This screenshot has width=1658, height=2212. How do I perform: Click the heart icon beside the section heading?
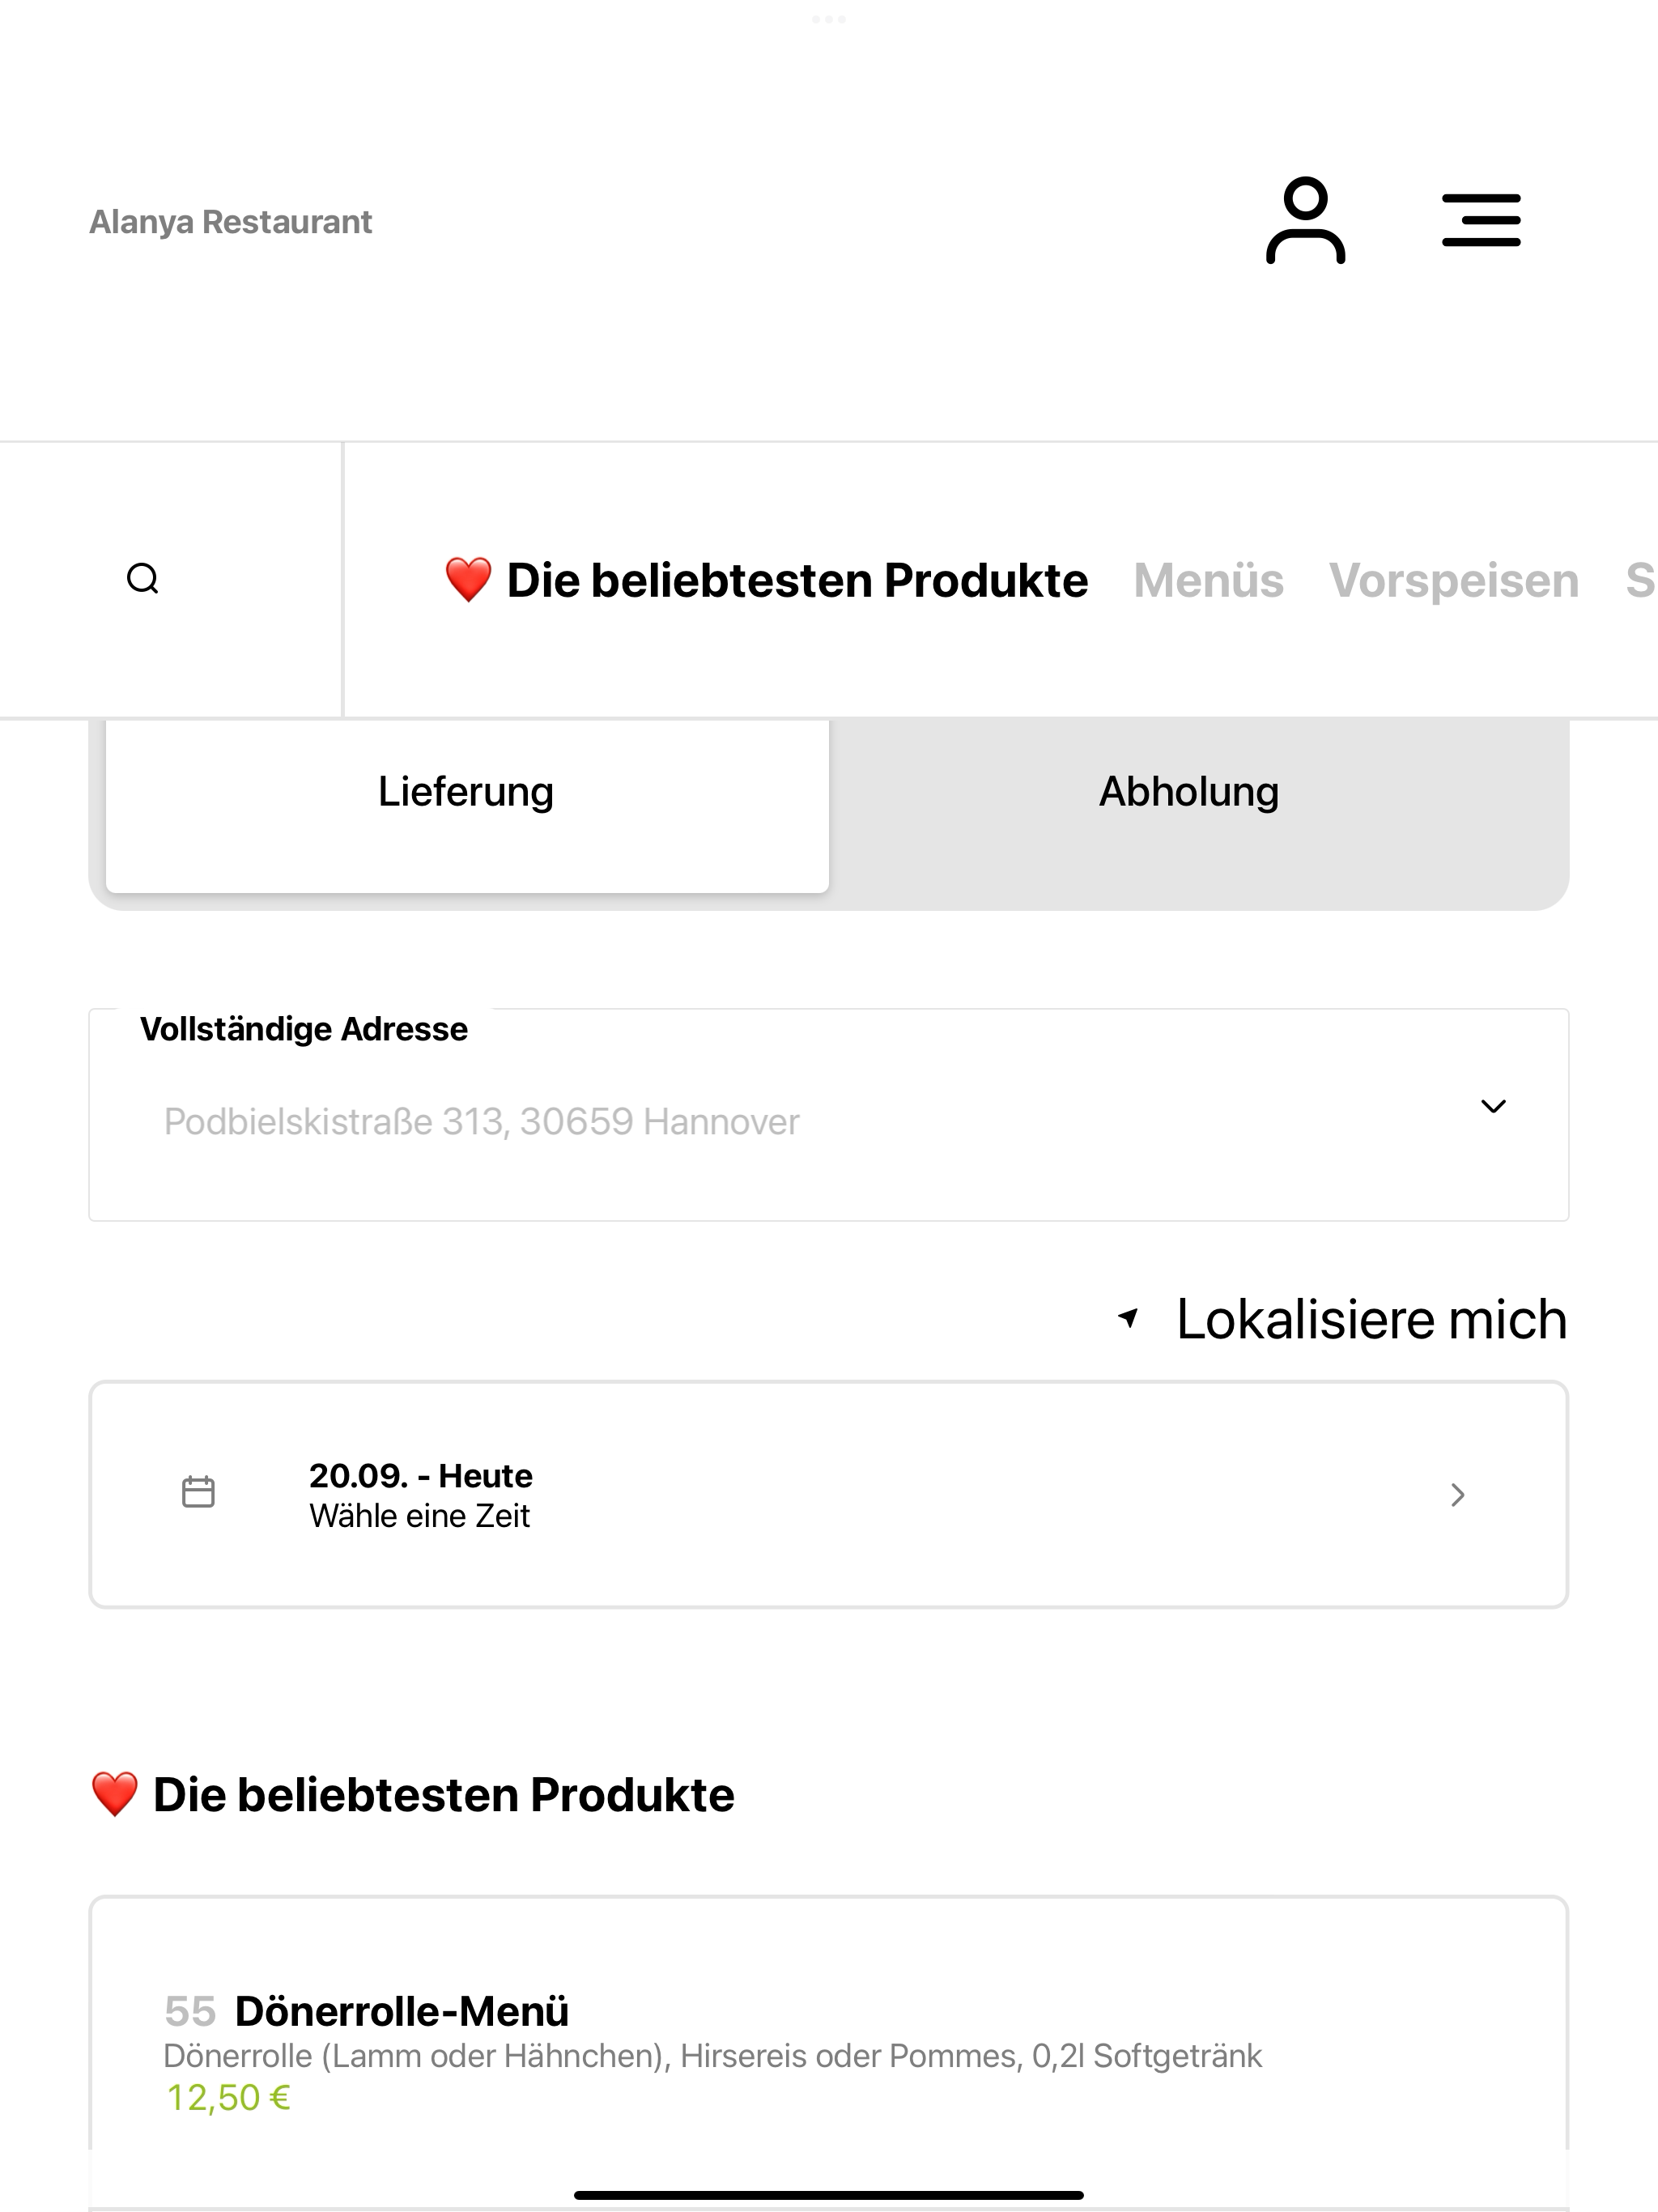(114, 1794)
